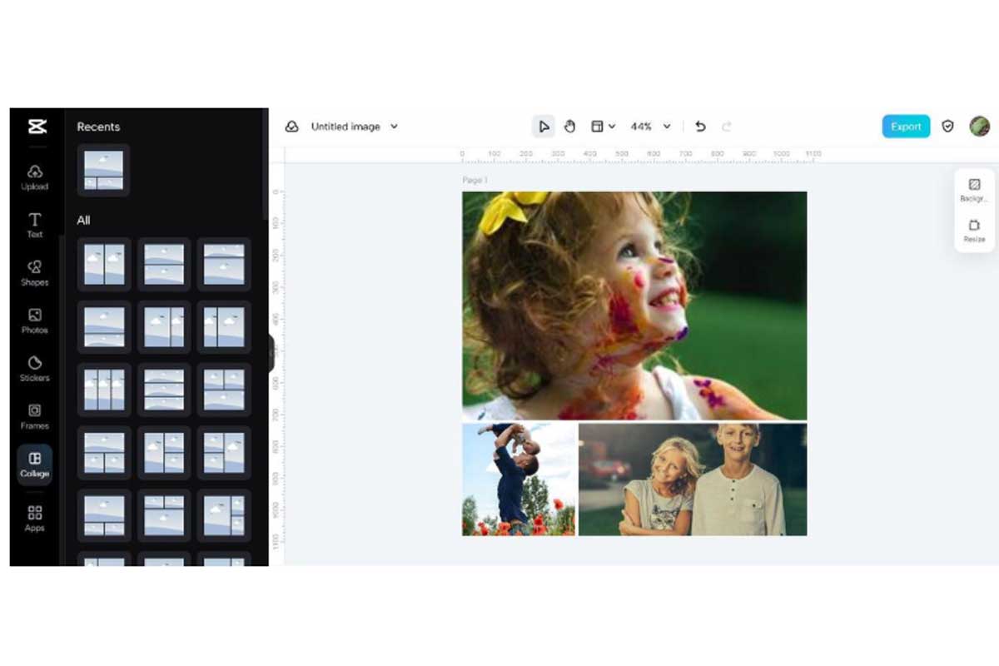Expand the layout options dropdown
The width and height of the screenshot is (999, 666).
pos(603,127)
